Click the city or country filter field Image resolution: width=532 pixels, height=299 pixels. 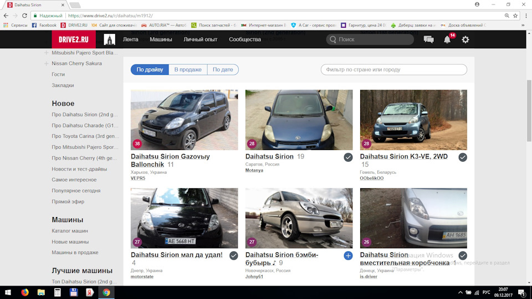(394, 70)
